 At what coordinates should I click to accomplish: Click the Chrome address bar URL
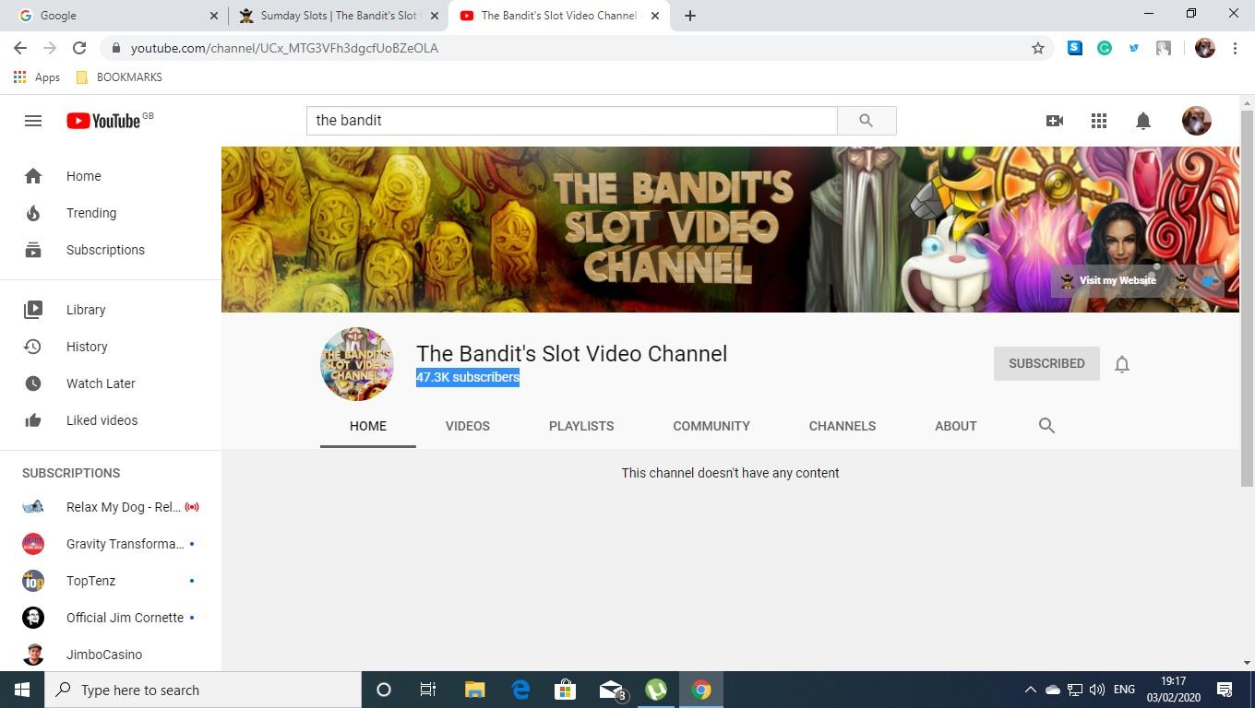click(284, 48)
